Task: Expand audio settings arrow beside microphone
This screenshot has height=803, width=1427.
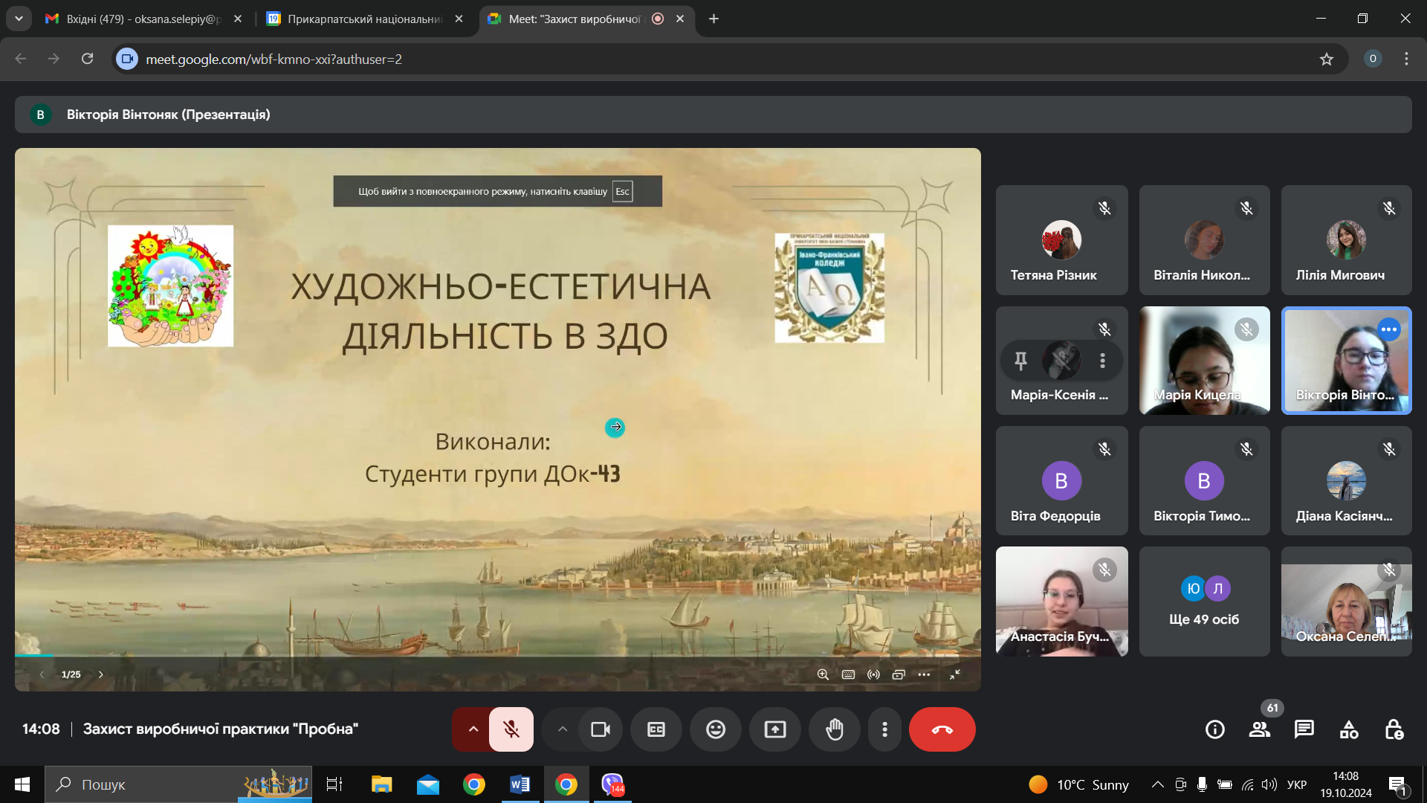Action: [x=473, y=729]
